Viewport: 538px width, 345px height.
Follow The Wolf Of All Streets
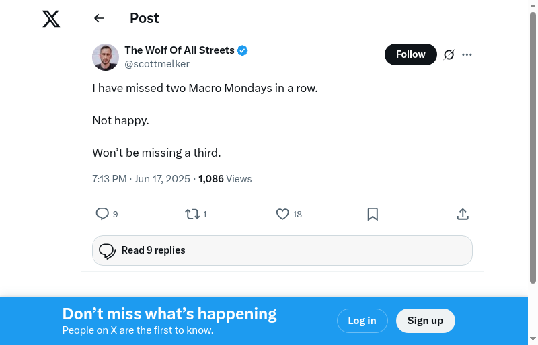click(410, 54)
